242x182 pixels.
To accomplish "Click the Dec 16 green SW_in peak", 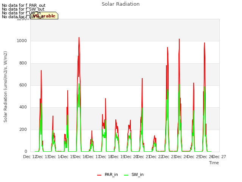I will tap(79, 84).
